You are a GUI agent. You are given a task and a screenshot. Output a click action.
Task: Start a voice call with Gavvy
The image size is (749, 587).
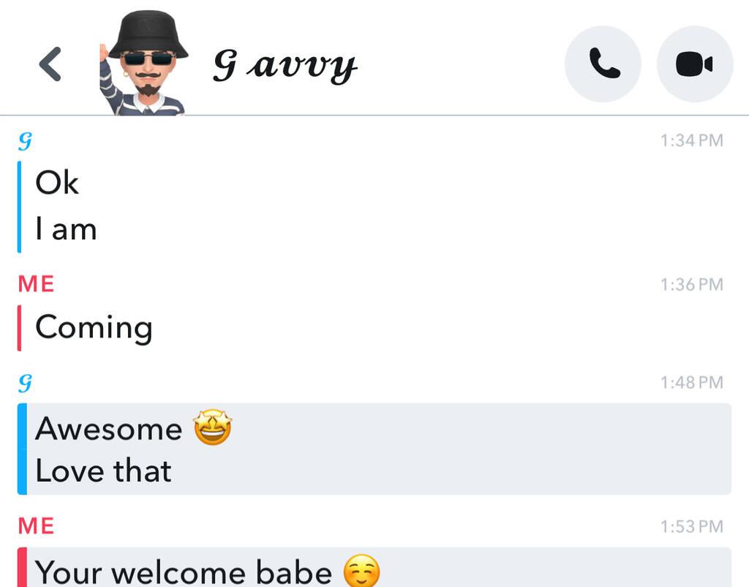click(x=603, y=64)
